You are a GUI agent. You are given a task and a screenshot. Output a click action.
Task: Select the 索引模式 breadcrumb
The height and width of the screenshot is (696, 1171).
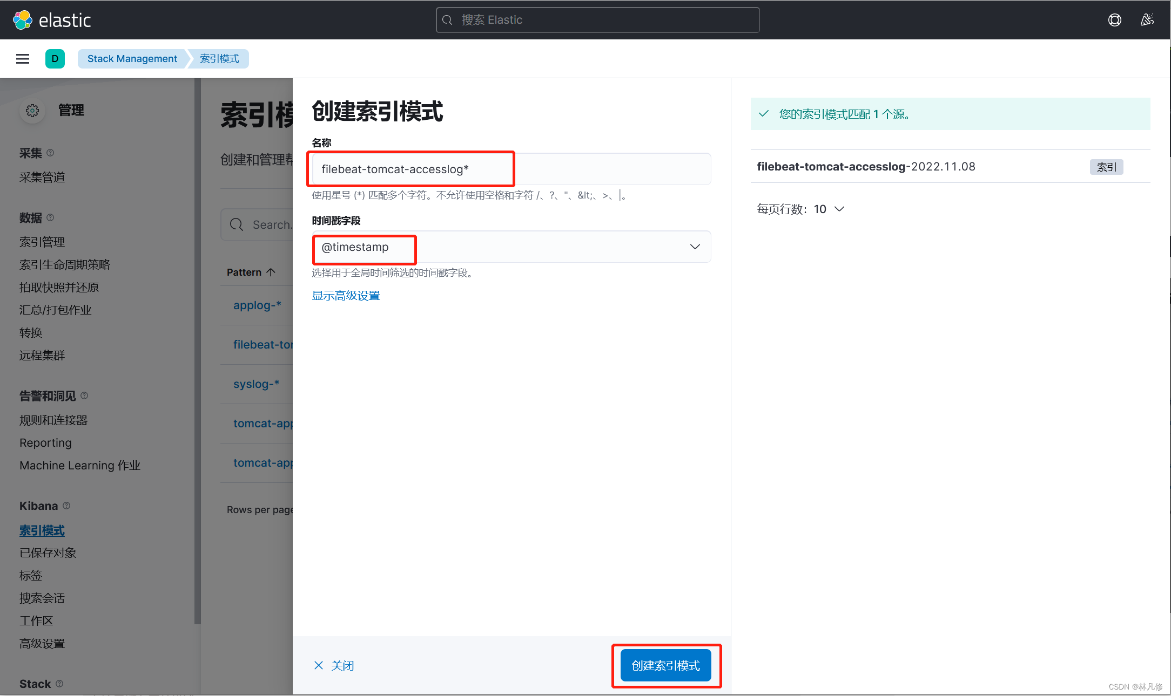pyautogui.click(x=219, y=59)
